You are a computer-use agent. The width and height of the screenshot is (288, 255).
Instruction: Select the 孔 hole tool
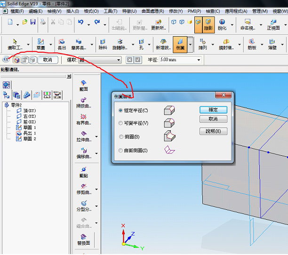click(x=141, y=45)
